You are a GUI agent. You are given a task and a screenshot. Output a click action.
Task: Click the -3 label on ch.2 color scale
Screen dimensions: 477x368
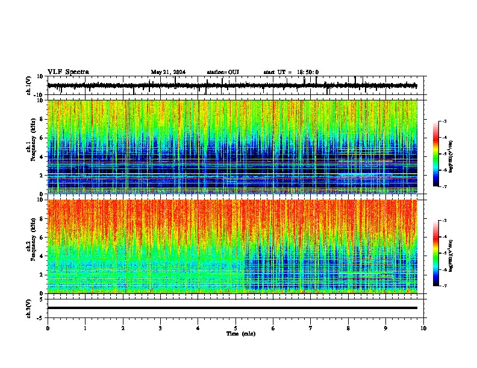point(444,221)
